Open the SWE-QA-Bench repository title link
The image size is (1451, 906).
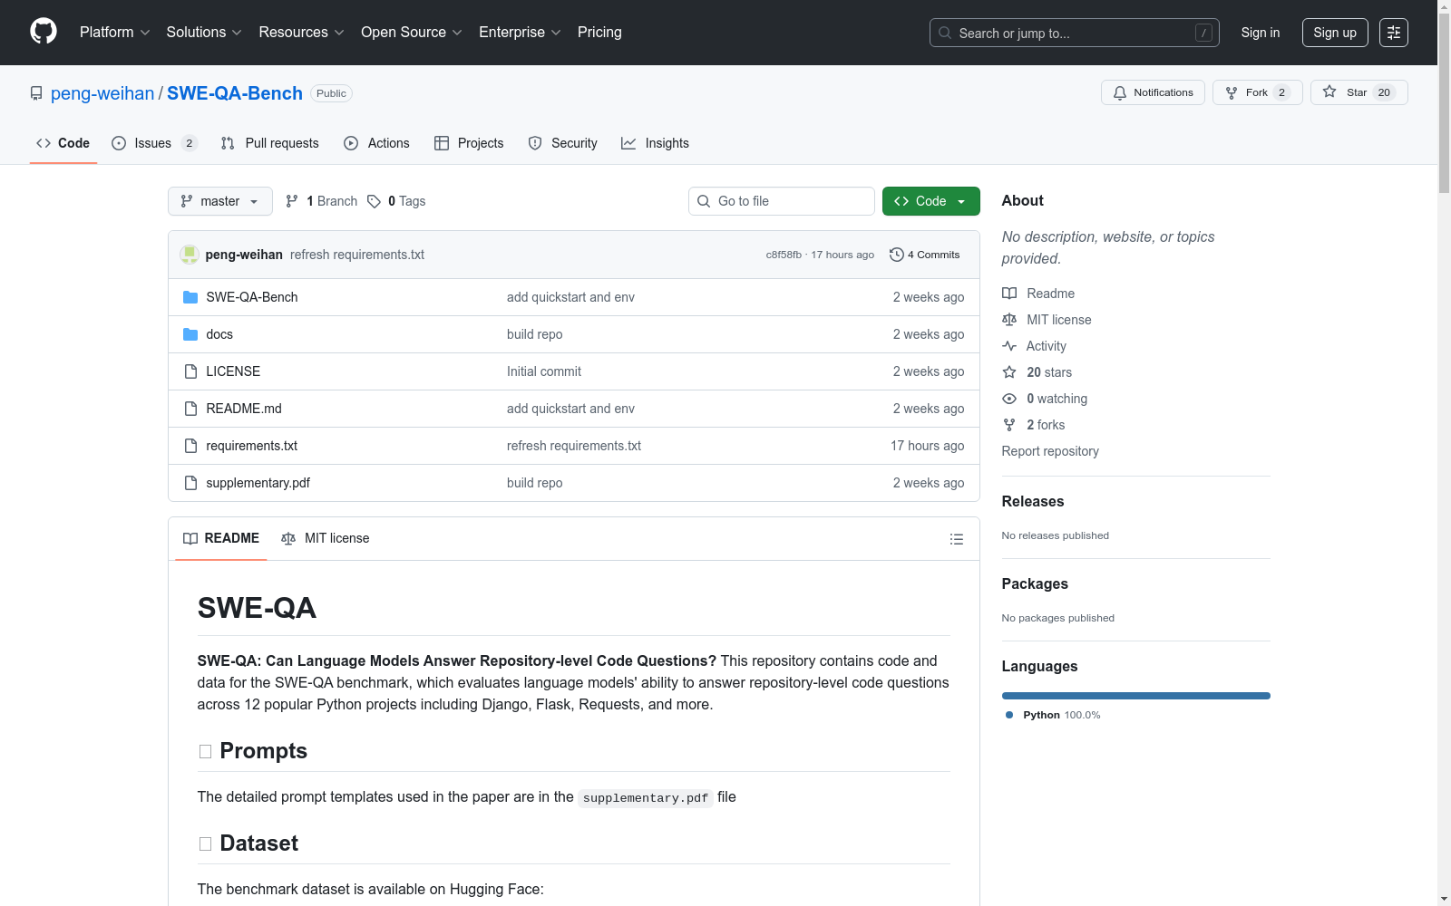point(235,93)
